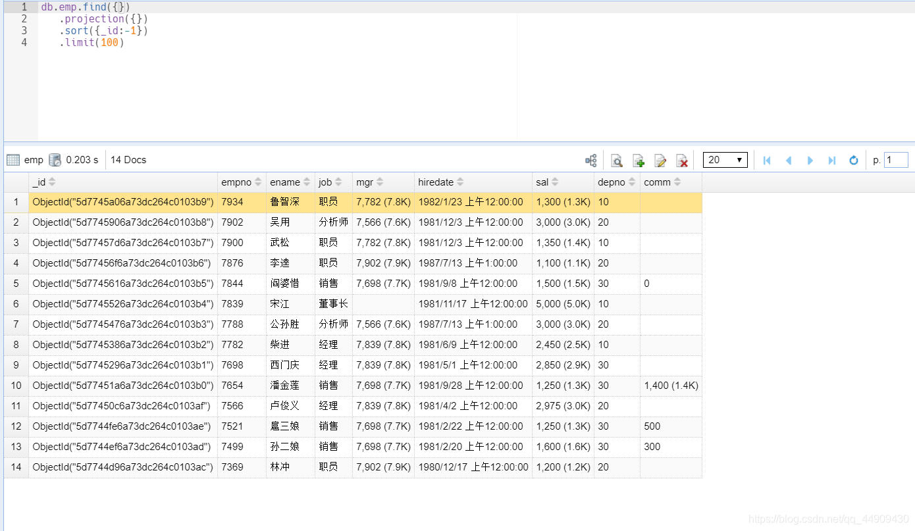
Task: Click sal cell 2,450 (2.5K)
Action: 563,345
